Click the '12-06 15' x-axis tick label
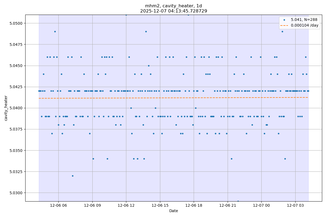This screenshot has width=326, height=217. pyautogui.click(x=160, y=206)
